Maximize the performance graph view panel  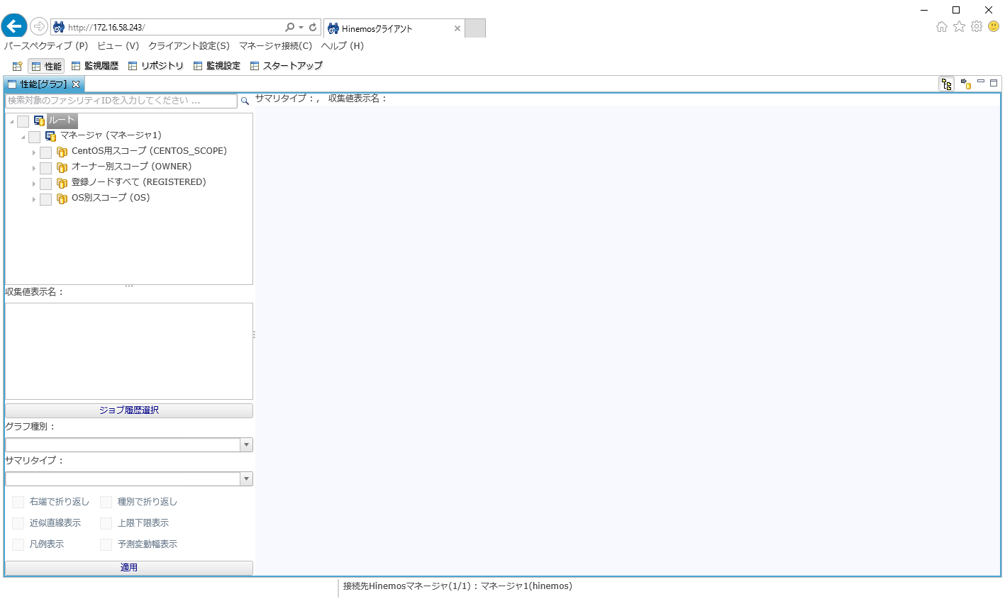tap(994, 82)
